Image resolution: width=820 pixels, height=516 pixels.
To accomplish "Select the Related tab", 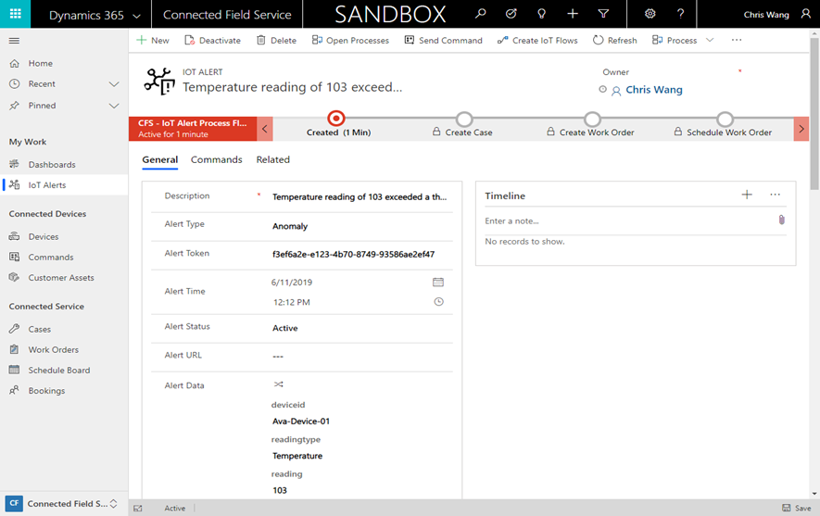I will [x=273, y=160].
